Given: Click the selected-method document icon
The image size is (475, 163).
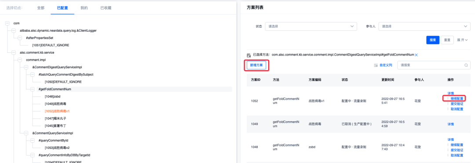Looking at the screenshot, I should pyautogui.click(x=248, y=55).
